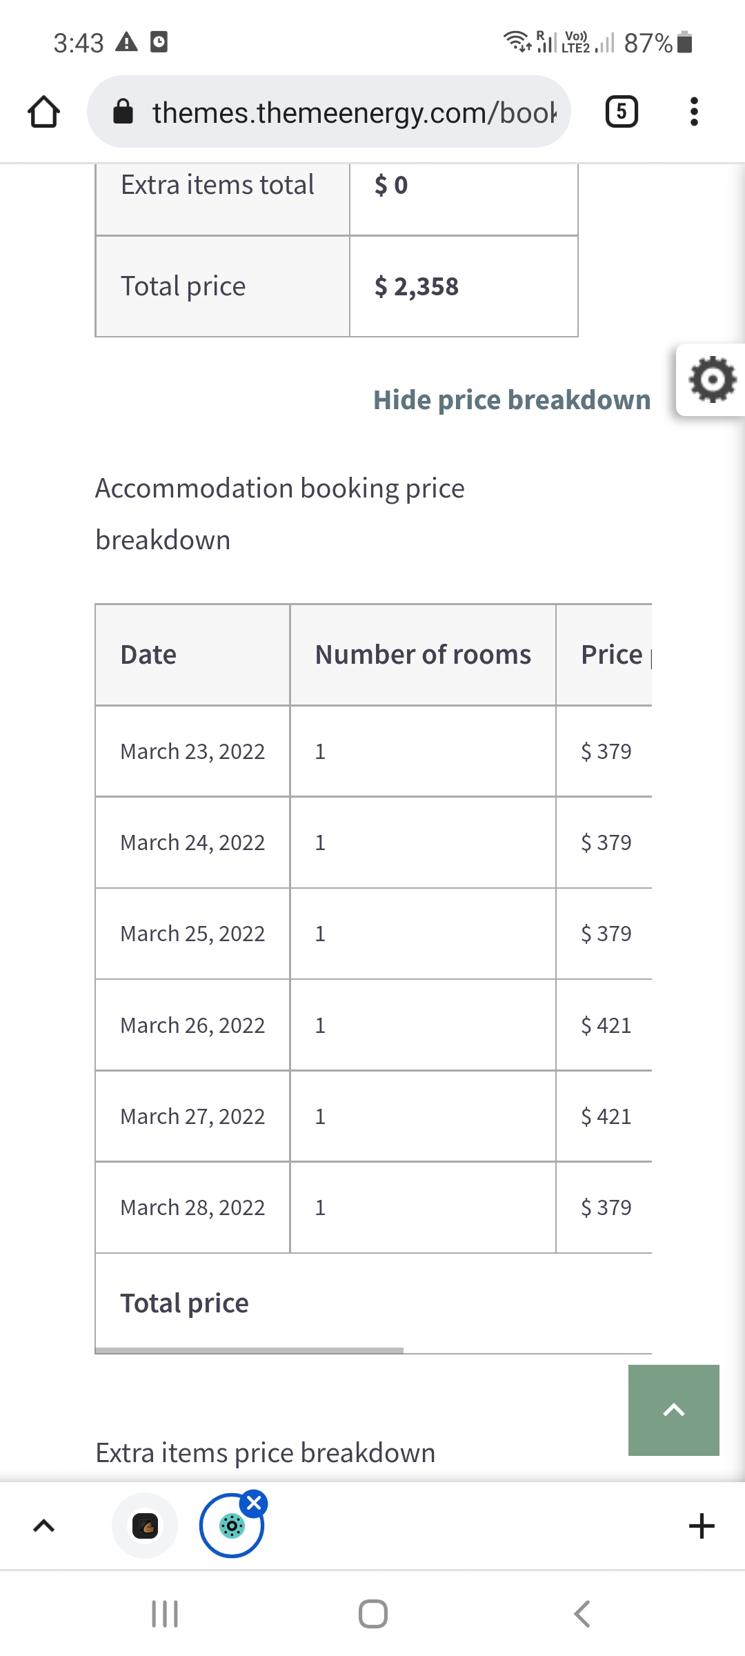
Task: Tap the Android recent apps button
Action: click(165, 1614)
